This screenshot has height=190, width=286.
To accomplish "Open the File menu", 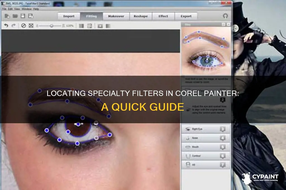I will (x=4, y=9).
